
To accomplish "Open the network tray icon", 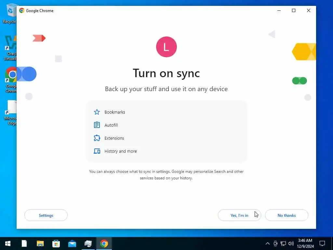I will point(283,243).
